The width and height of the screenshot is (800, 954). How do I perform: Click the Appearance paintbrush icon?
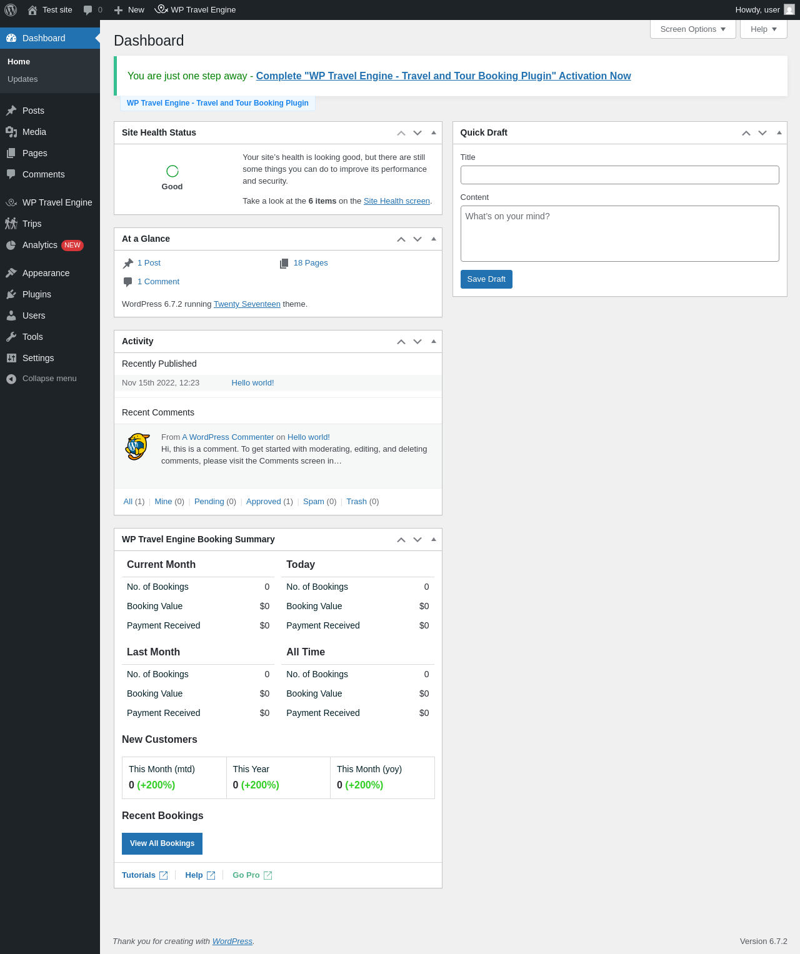[11, 273]
